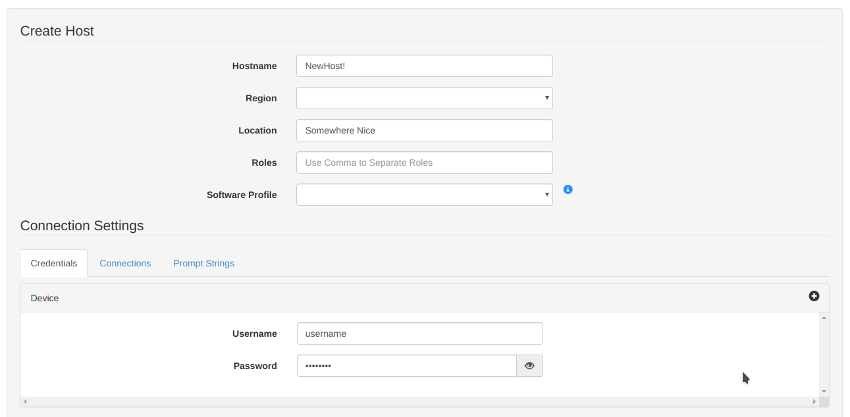Click the horizontal scrollbar track
Viewport: 850px width, 417px height.
(x=419, y=401)
